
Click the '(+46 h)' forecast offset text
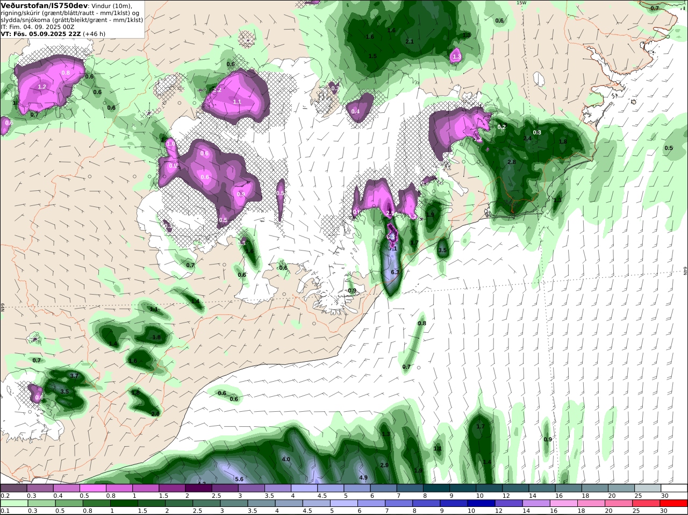94,33
